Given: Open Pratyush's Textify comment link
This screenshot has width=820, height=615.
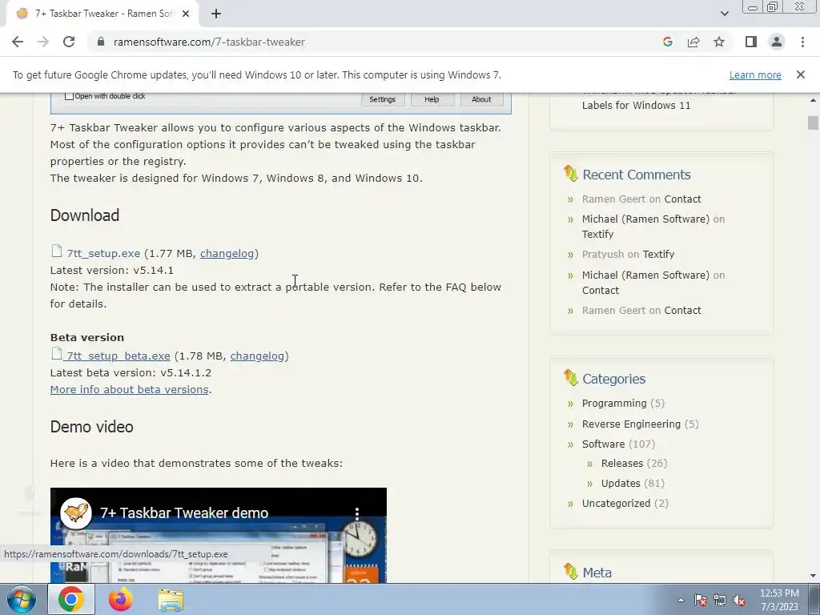Looking at the screenshot, I should pos(658,255).
